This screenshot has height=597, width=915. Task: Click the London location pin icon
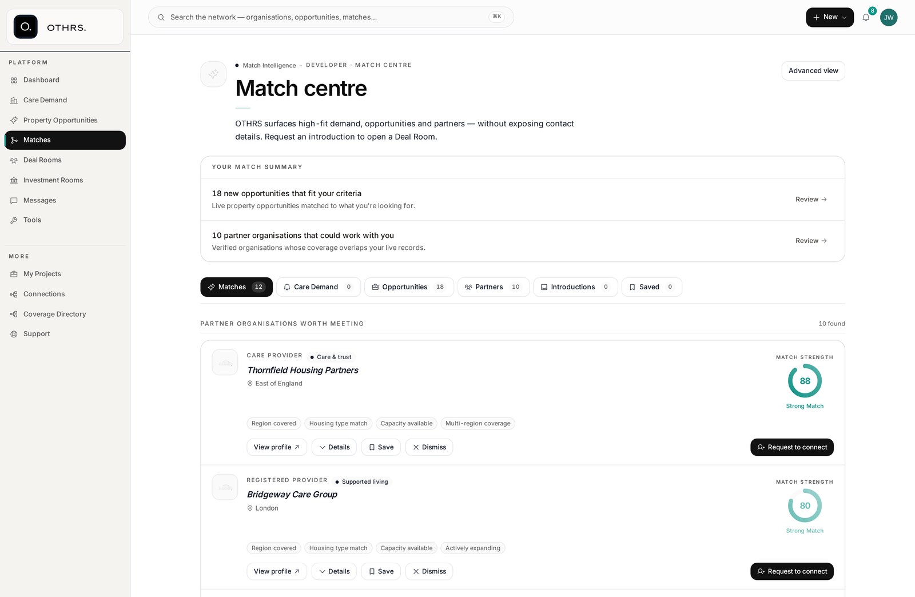point(250,508)
